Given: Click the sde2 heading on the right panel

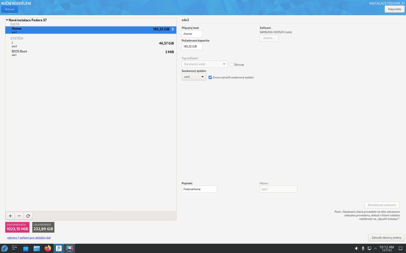Looking at the screenshot, I should click(x=185, y=20).
